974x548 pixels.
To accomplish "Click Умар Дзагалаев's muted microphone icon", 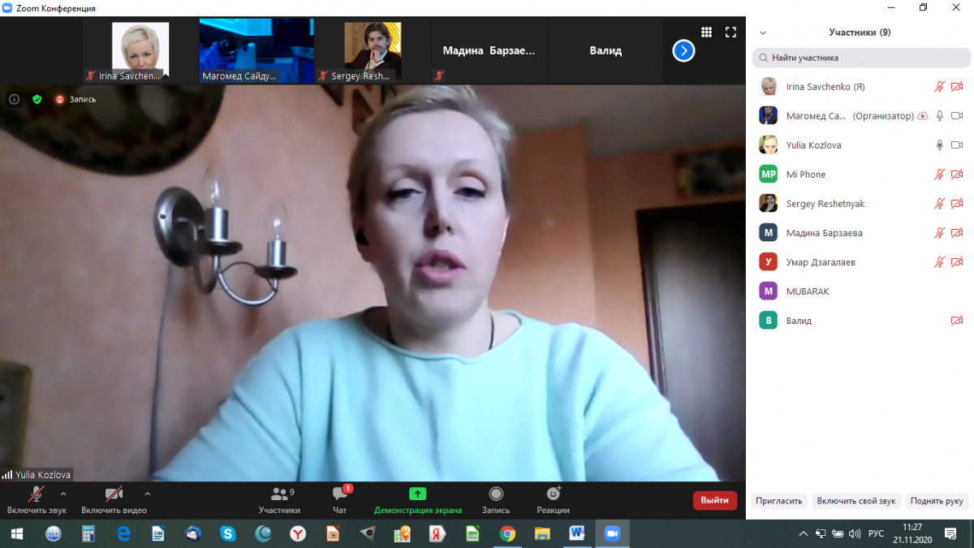I will coord(940,261).
